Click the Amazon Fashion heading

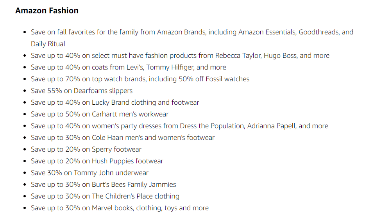coord(47,11)
